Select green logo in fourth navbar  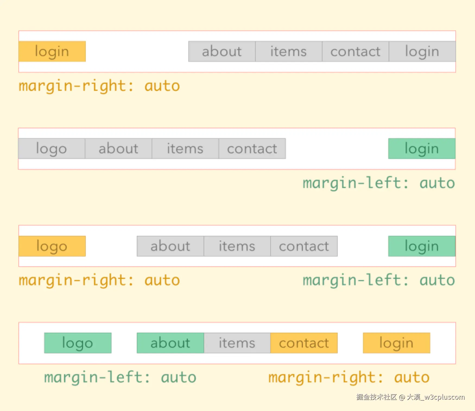click(x=78, y=343)
